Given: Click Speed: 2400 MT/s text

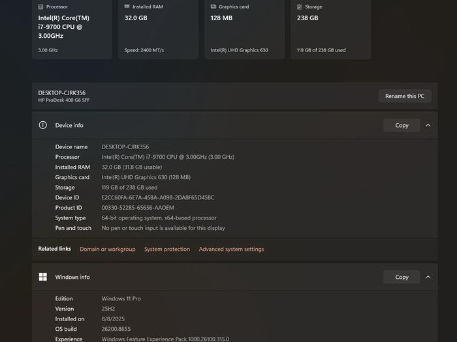Looking at the screenshot, I should click(144, 50).
